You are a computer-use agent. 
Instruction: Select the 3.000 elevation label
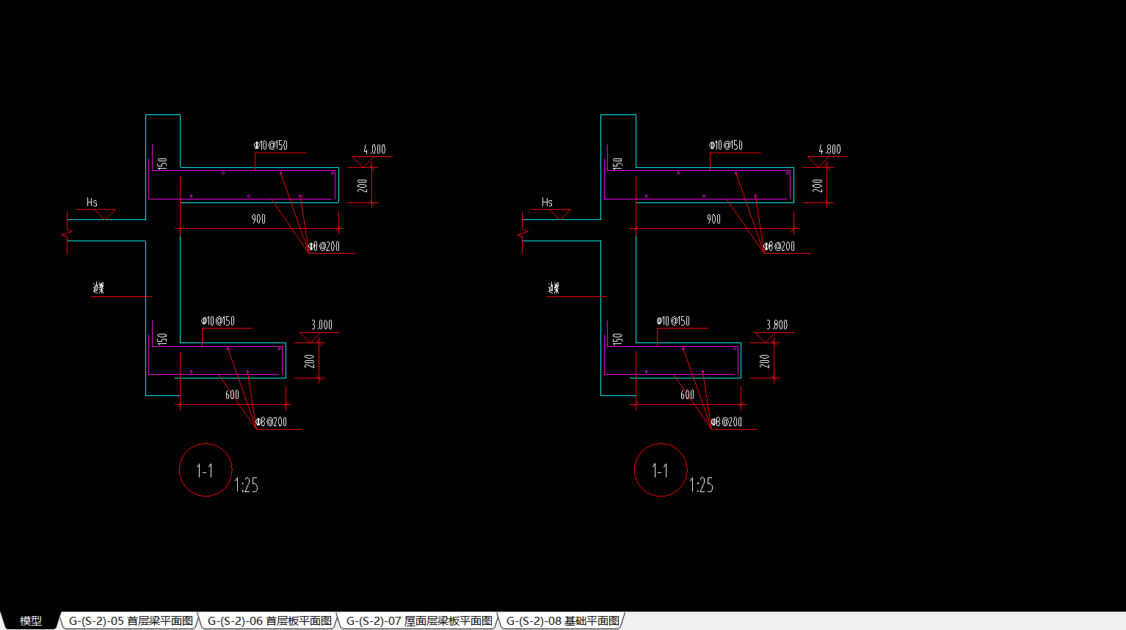[x=322, y=325]
